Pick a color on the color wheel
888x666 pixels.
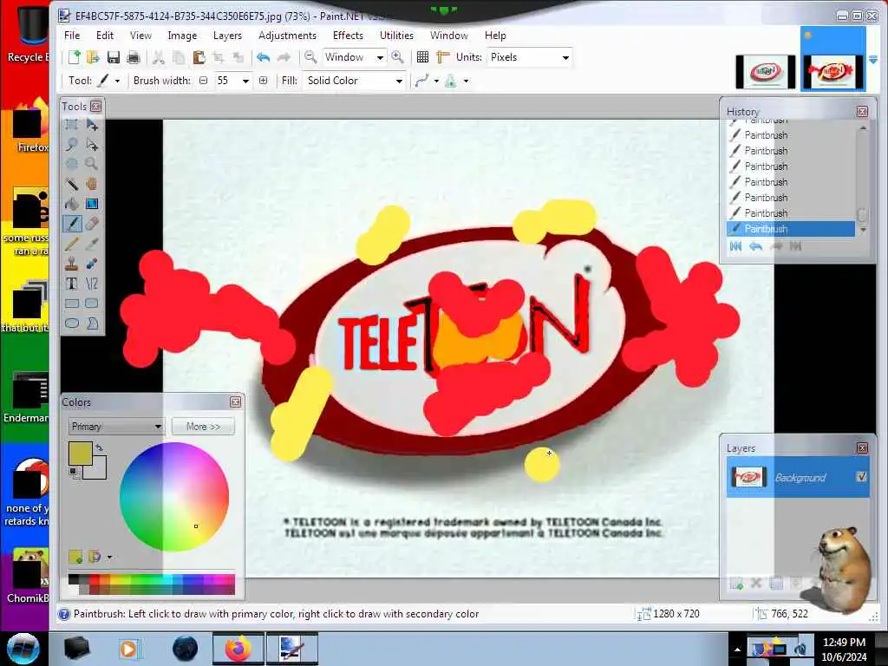point(174,497)
